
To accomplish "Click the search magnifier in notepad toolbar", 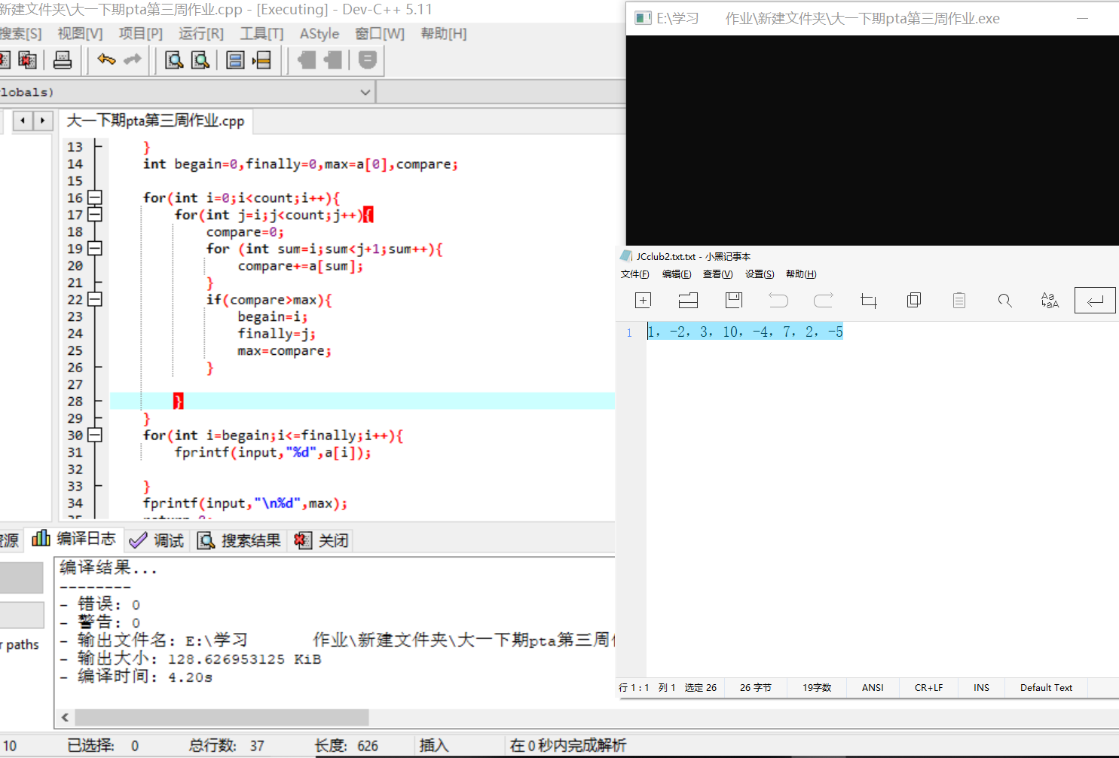I will point(1004,301).
